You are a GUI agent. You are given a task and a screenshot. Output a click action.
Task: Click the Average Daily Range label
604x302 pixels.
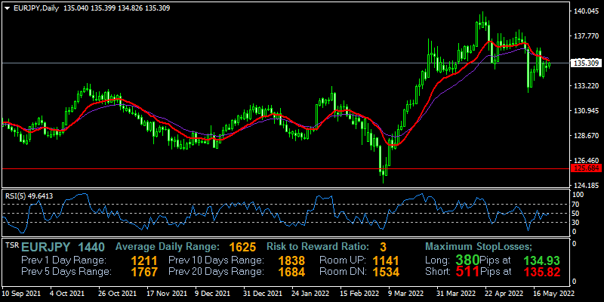168,247
